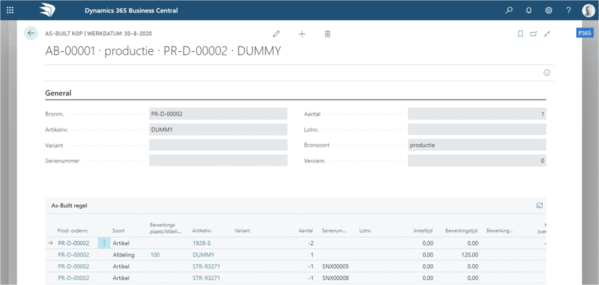
Task: Select serial number SNX00005 cell
Action: click(x=335, y=266)
